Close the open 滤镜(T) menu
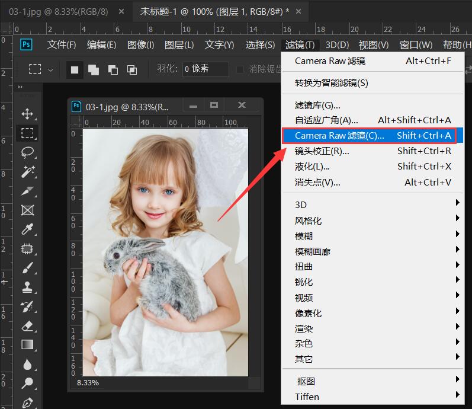Image resolution: width=472 pixels, height=409 pixels. pyautogui.click(x=300, y=45)
